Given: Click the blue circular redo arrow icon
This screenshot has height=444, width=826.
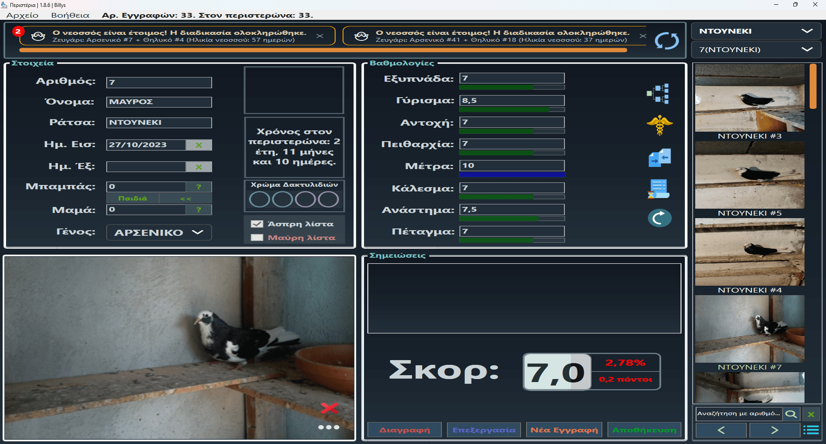Looking at the screenshot, I should pos(660,218).
